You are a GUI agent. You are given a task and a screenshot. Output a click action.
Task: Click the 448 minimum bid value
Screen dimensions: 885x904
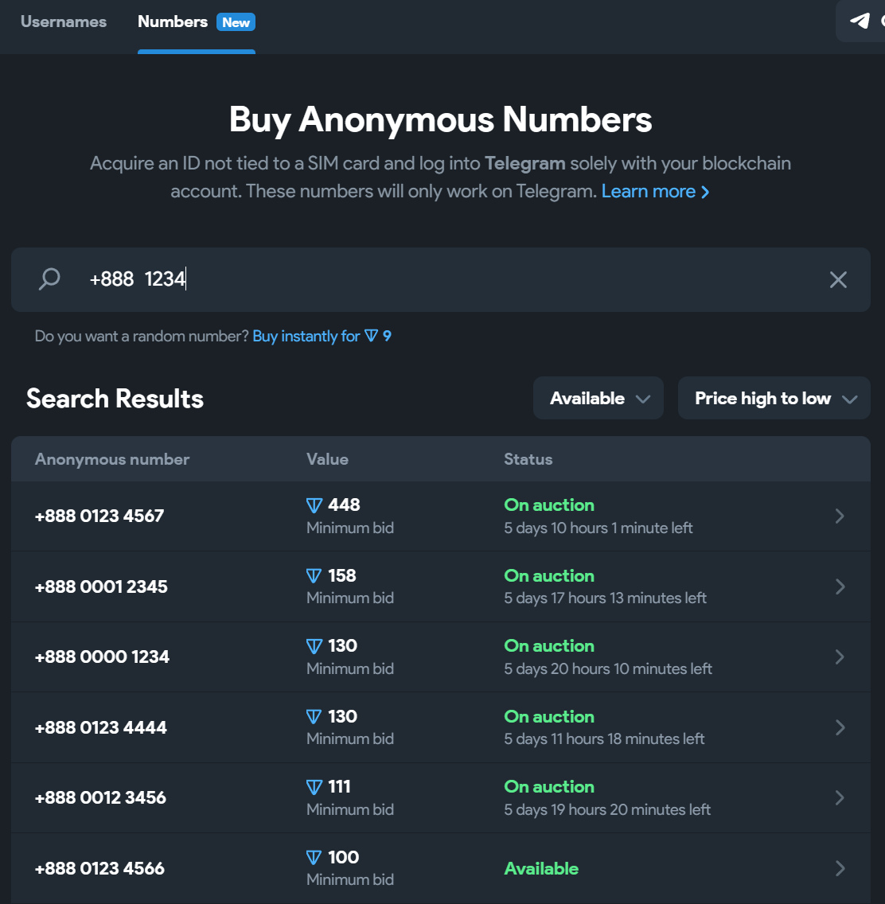(344, 505)
